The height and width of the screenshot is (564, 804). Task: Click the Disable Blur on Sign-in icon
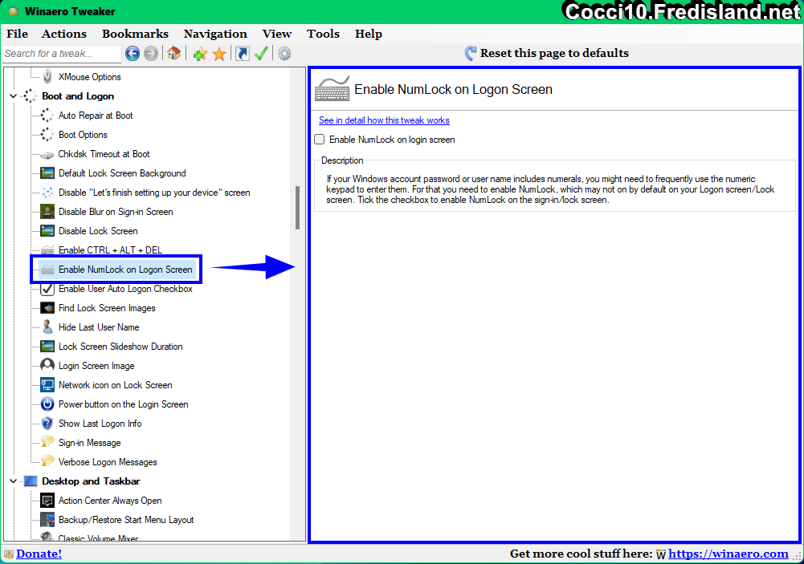pos(47,212)
